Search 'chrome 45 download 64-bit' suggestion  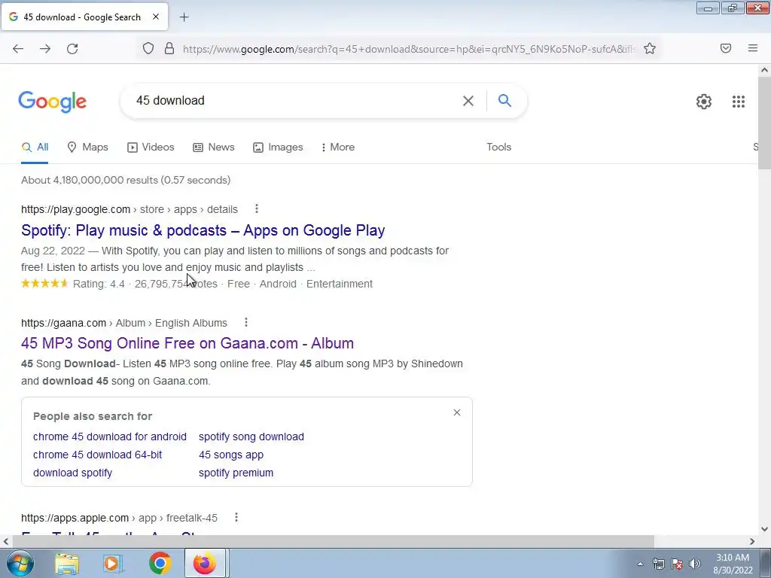coord(97,455)
